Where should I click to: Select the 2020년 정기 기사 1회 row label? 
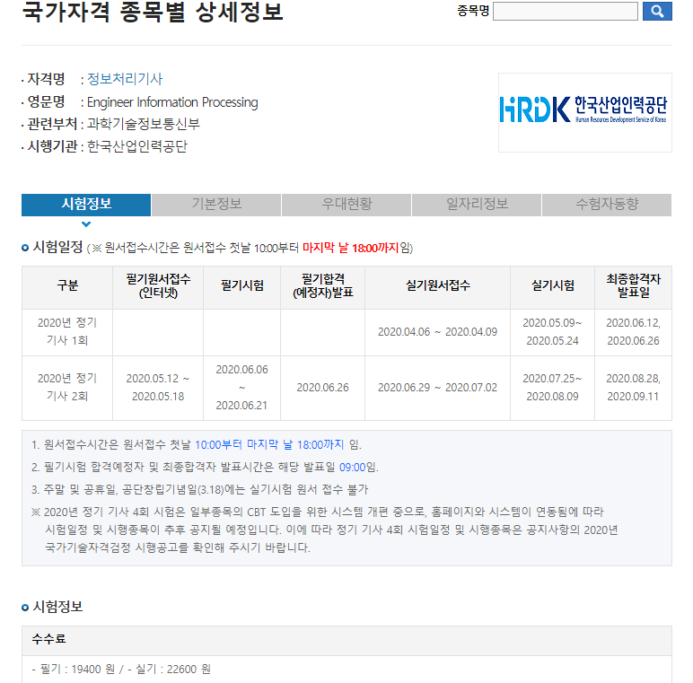point(67,332)
